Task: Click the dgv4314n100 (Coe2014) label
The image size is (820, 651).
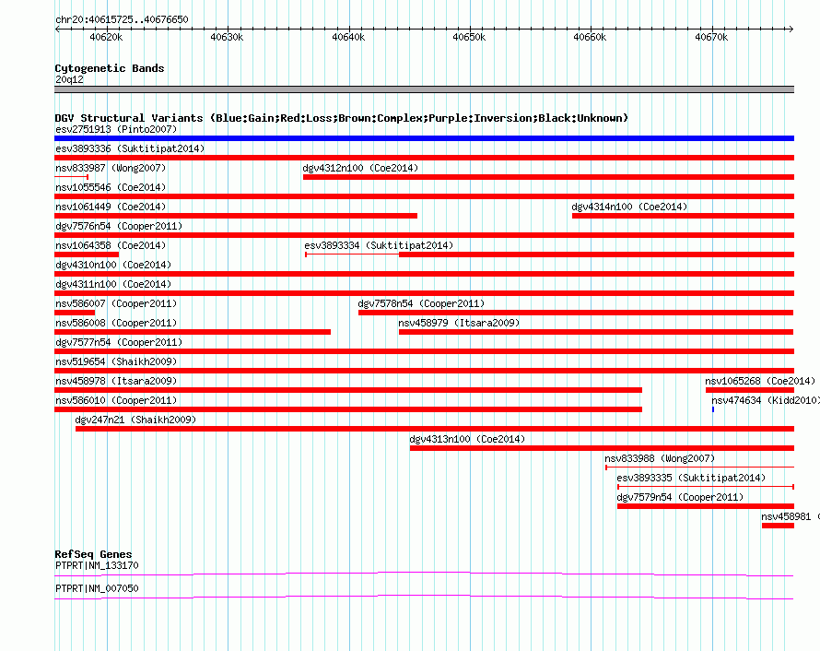Action: pos(629,207)
